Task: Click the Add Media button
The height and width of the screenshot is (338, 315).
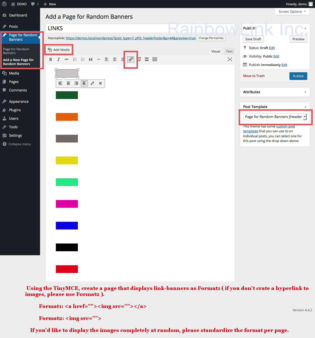Action: click(59, 50)
